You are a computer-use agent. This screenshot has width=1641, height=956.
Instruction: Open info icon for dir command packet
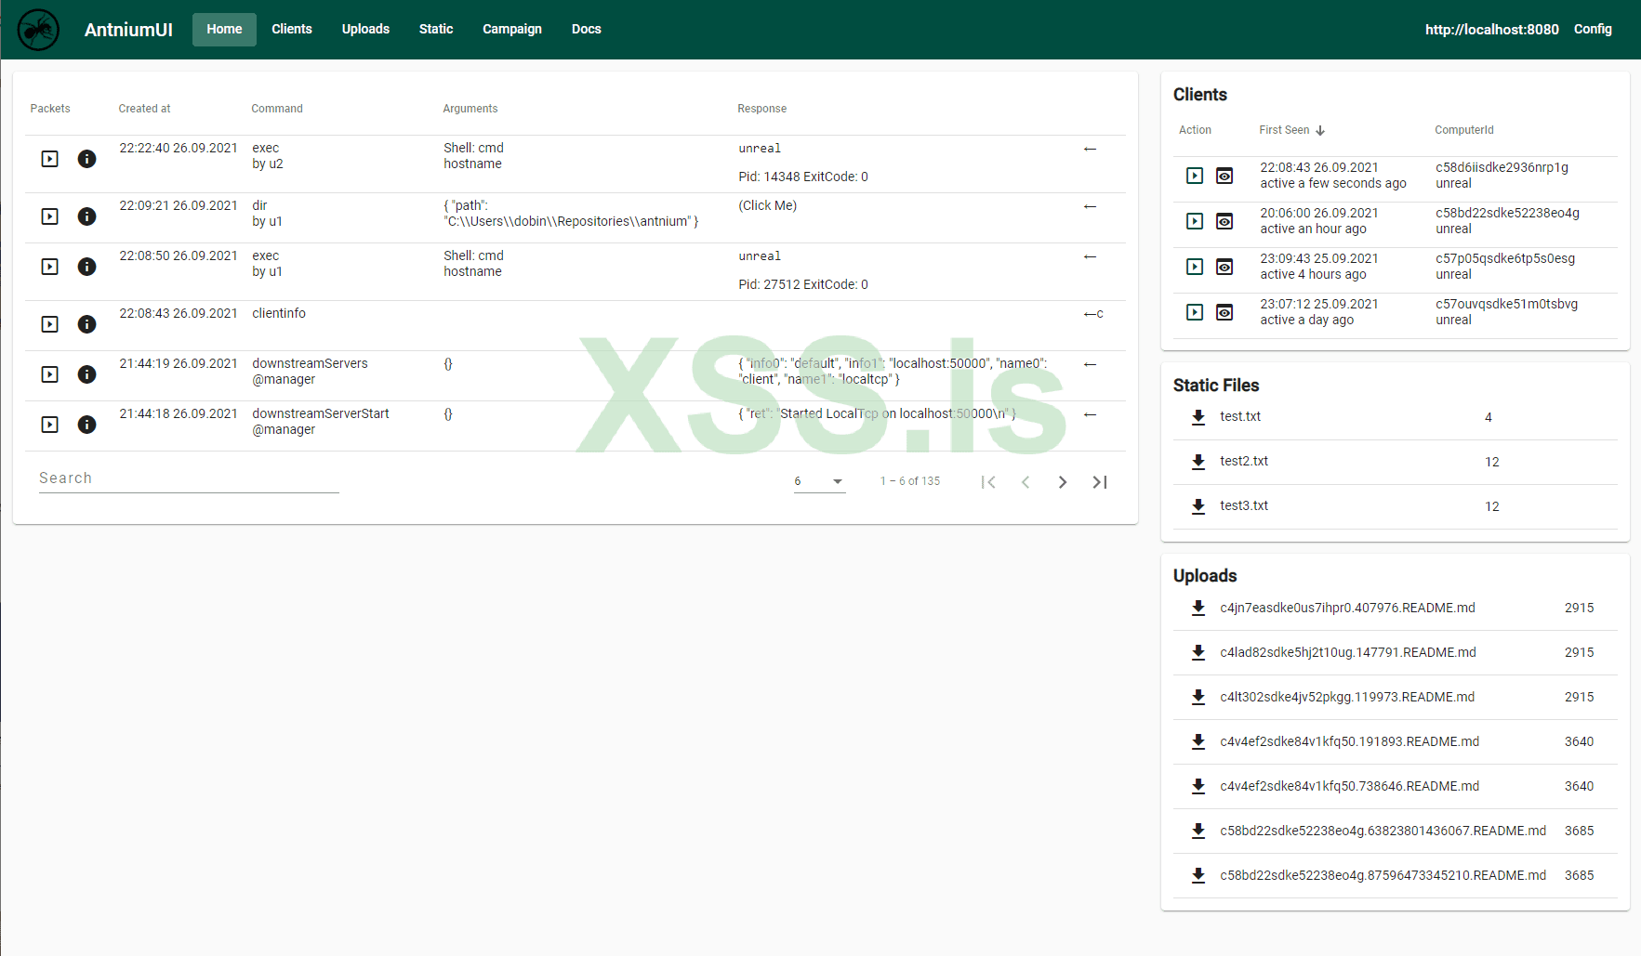(86, 216)
